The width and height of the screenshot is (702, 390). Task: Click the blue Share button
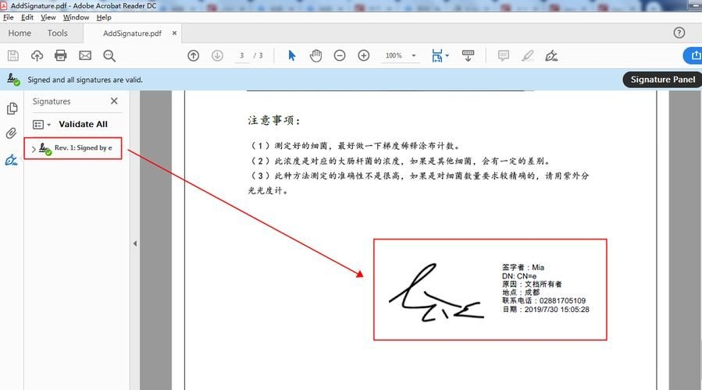693,55
